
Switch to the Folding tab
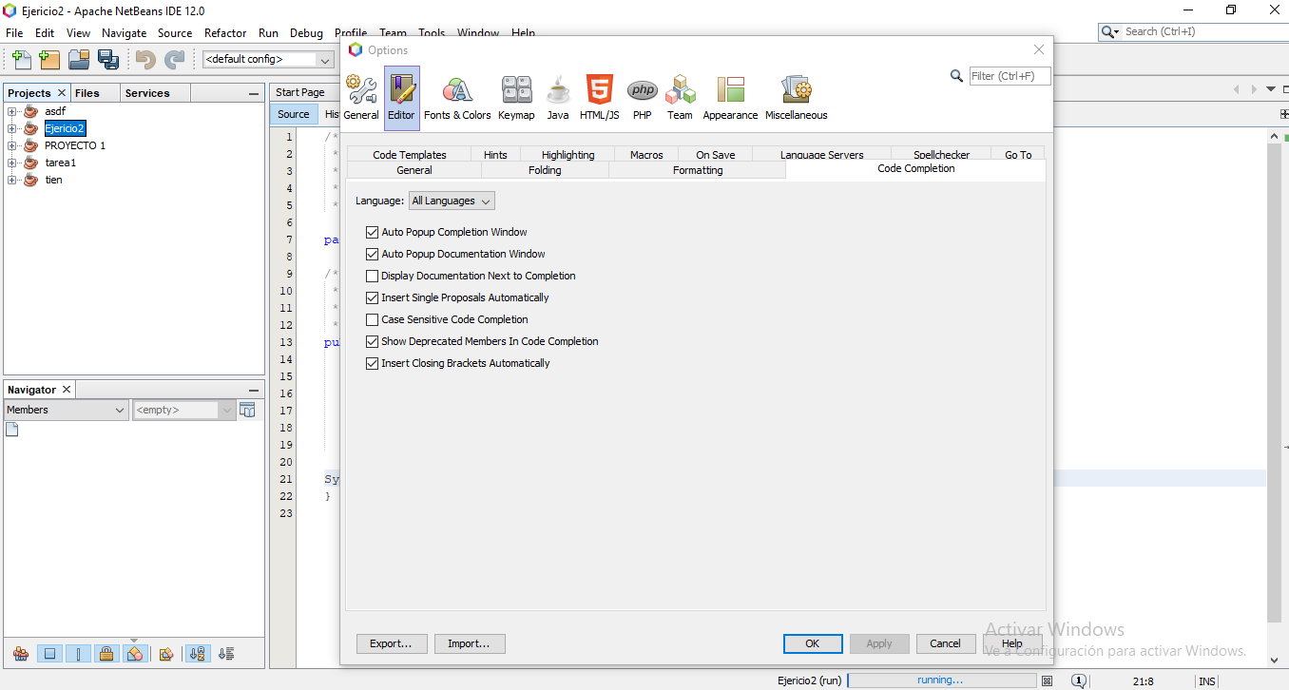coord(545,170)
